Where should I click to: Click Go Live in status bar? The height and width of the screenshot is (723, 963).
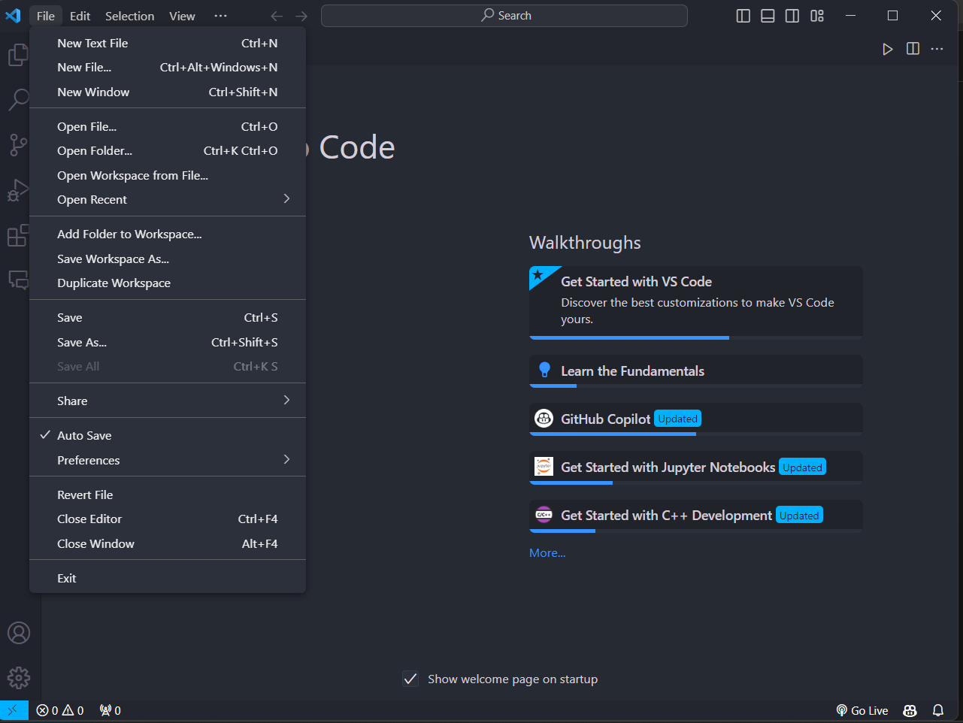(862, 710)
